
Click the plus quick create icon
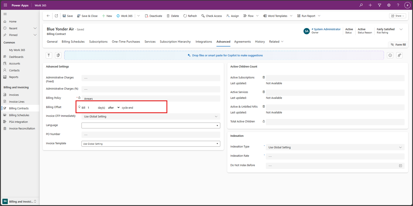[370, 5]
